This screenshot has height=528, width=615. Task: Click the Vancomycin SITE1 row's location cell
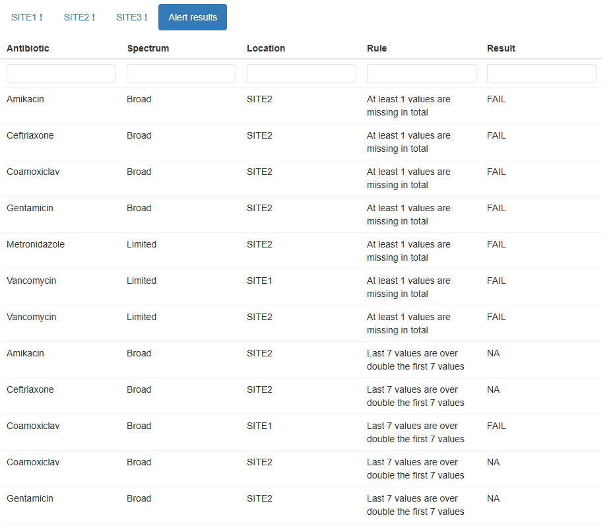259,280
